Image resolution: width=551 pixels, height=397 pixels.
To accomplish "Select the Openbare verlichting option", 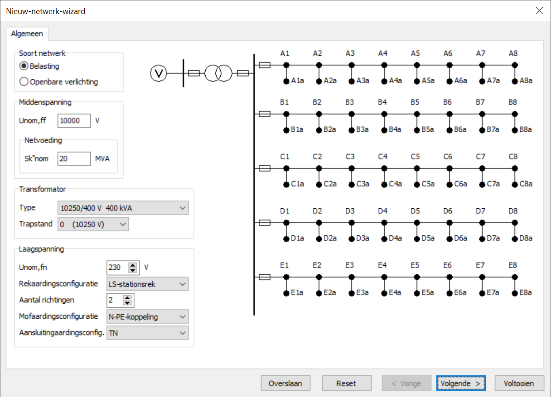I will pos(24,82).
